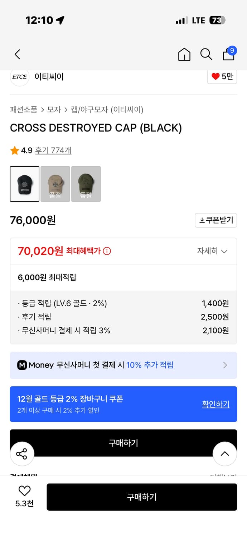
Task: Open Money first payment banner chevron
Action: 225,365
